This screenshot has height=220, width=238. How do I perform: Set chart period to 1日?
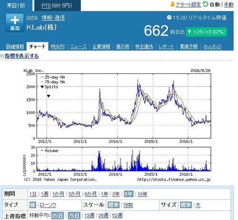pos(33,194)
